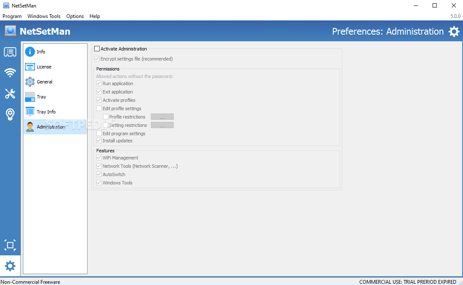Open the Help menu
The image size is (463, 285).
pos(95,16)
